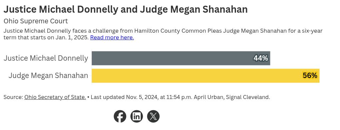Viewport: 340px width, 130px height.
Task: Click the April Urban, Signal Cleveland credit
Action: (x=232, y=97)
